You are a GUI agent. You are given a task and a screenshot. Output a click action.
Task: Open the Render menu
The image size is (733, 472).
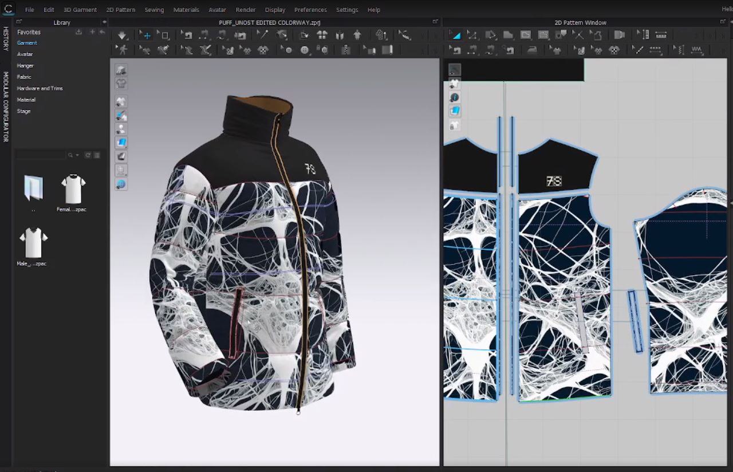pos(246,10)
